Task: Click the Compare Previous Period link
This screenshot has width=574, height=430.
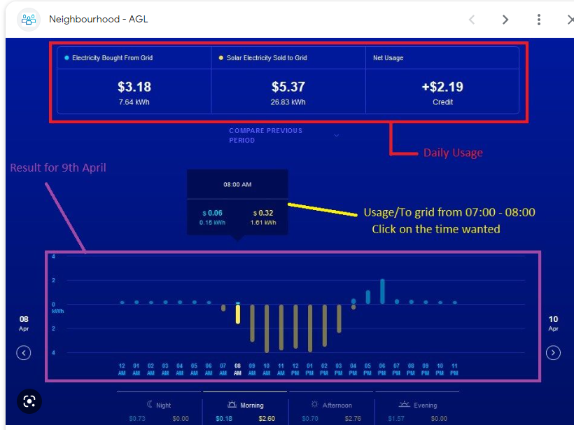Action: [265, 135]
